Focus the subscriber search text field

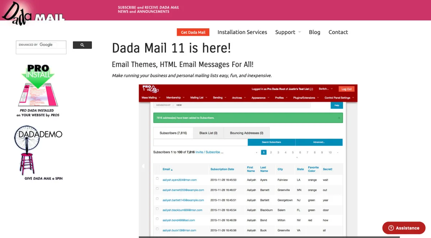[x=200, y=142]
